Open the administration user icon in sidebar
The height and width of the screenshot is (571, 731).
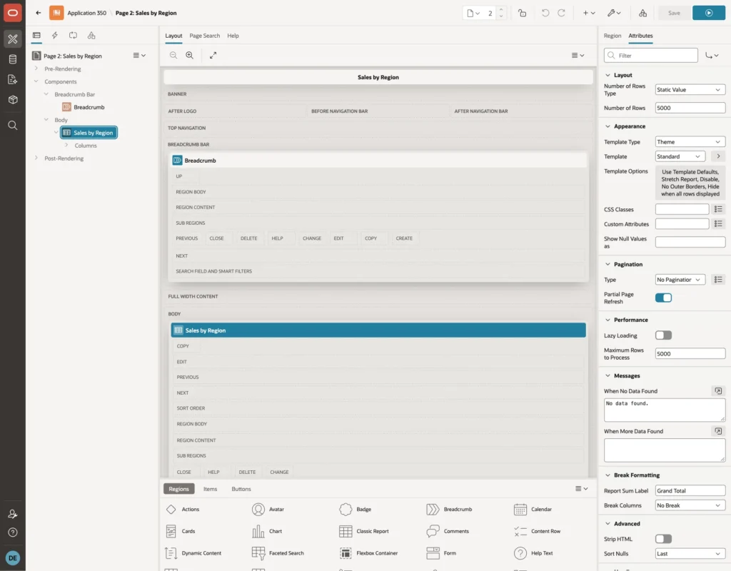13,514
